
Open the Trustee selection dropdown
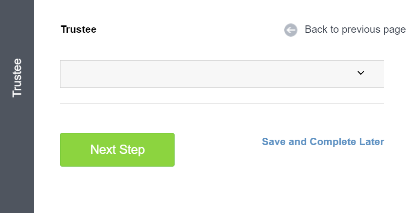point(222,74)
